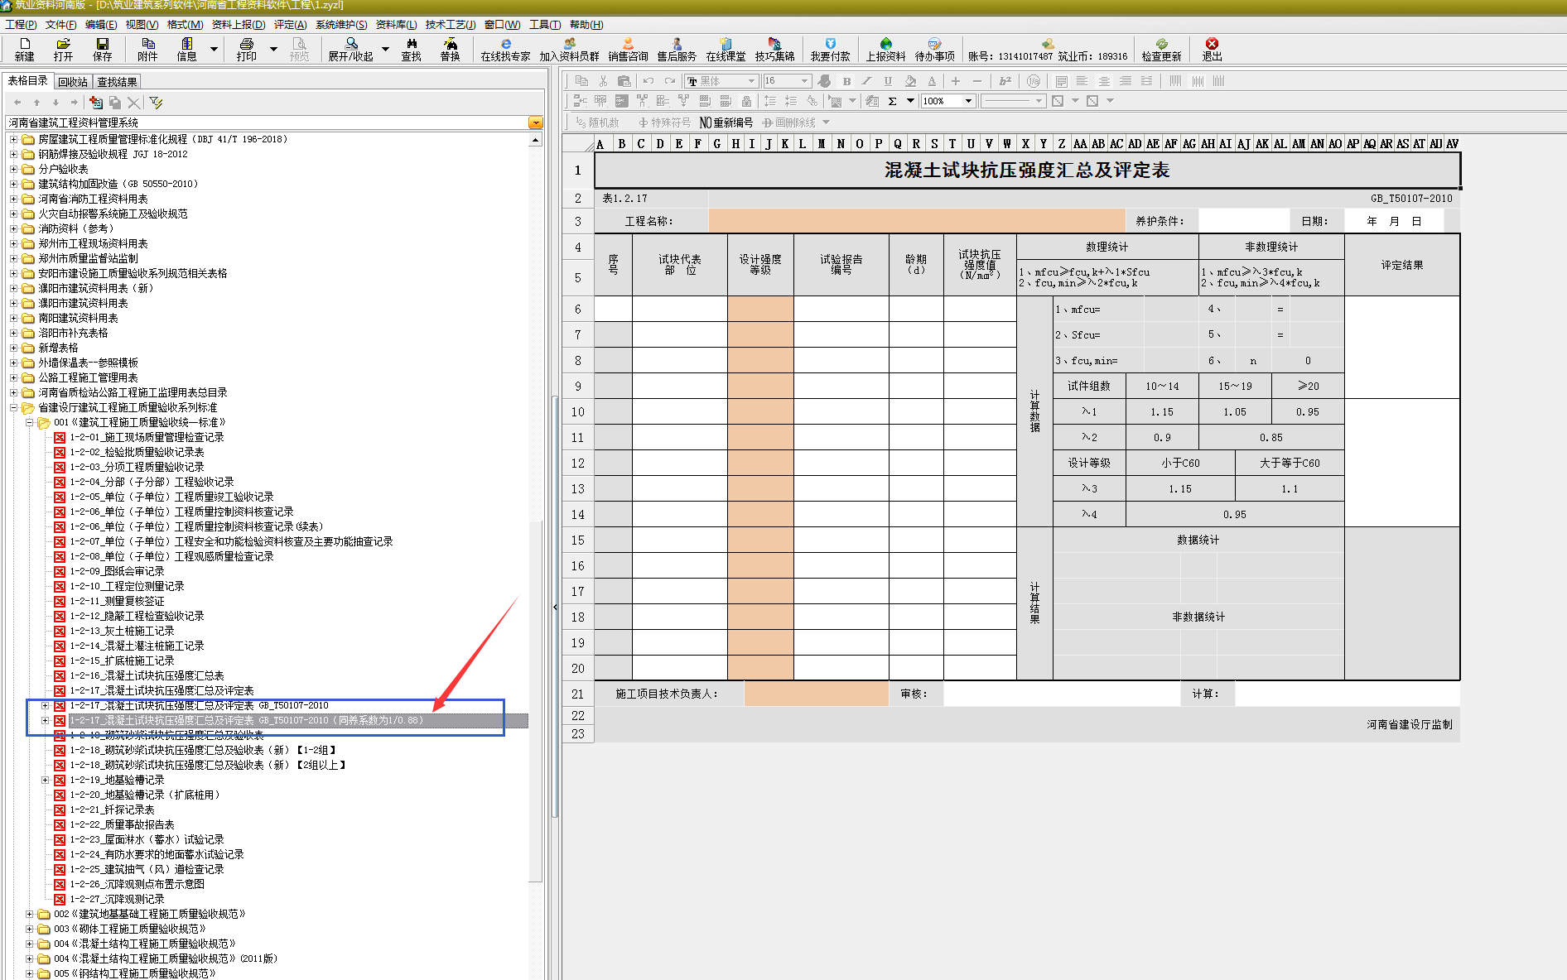This screenshot has width=1567, height=980.
Task: Expand the 1-2-19_地基验槽记录 node
Action: click(x=45, y=780)
